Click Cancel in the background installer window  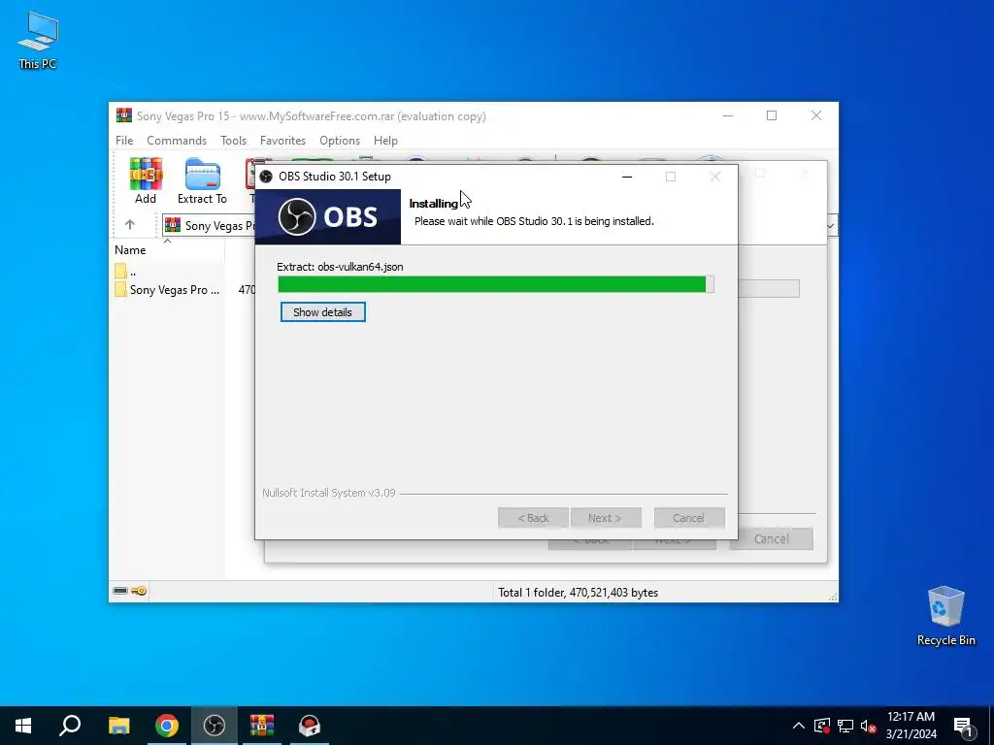click(x=772, y=539)
